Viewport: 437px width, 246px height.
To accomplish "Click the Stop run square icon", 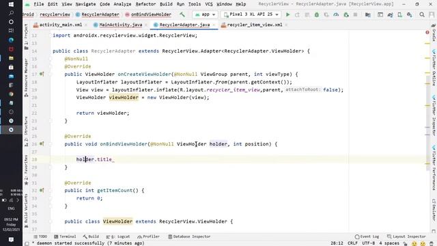I will (x=355, y=14).
